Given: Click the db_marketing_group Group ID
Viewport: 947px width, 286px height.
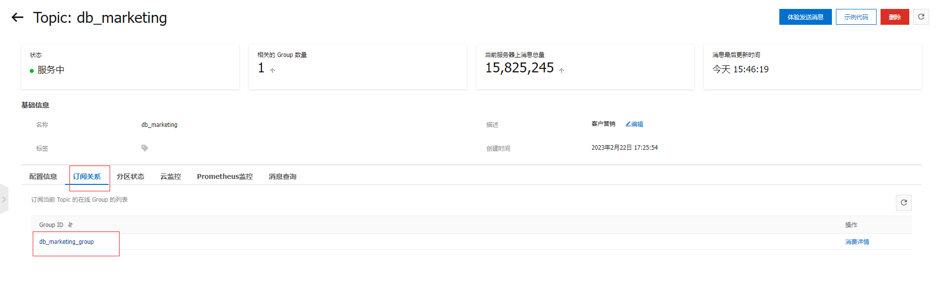Looking at the screenshot, I should (66, 242).
